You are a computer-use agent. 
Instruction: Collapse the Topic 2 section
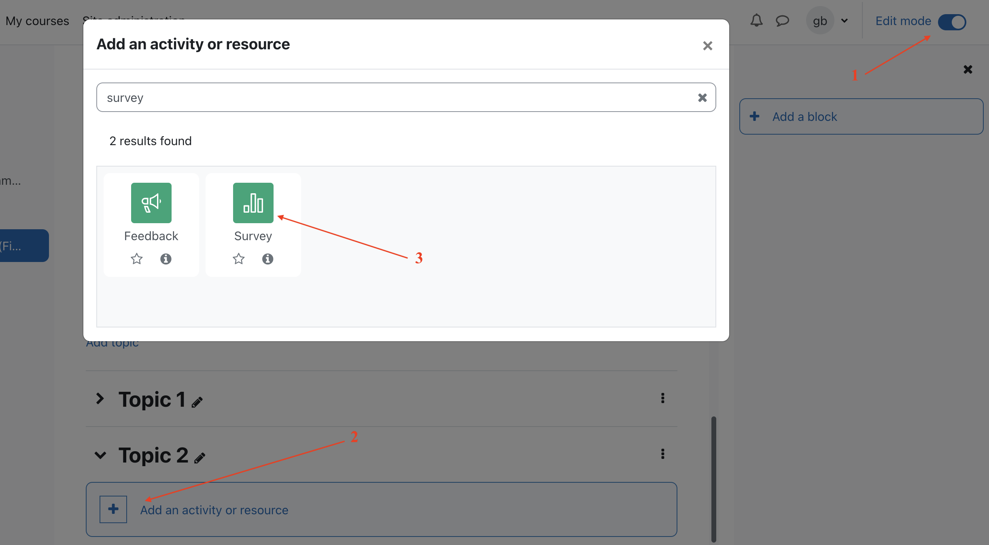click(100, 455)
